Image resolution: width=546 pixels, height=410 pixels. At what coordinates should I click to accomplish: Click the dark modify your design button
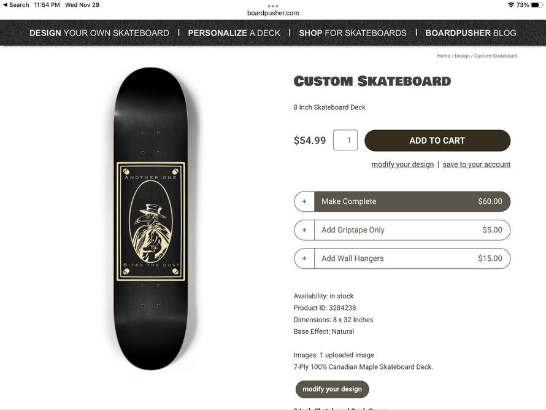pyautogui.click(x=332, y=389)
